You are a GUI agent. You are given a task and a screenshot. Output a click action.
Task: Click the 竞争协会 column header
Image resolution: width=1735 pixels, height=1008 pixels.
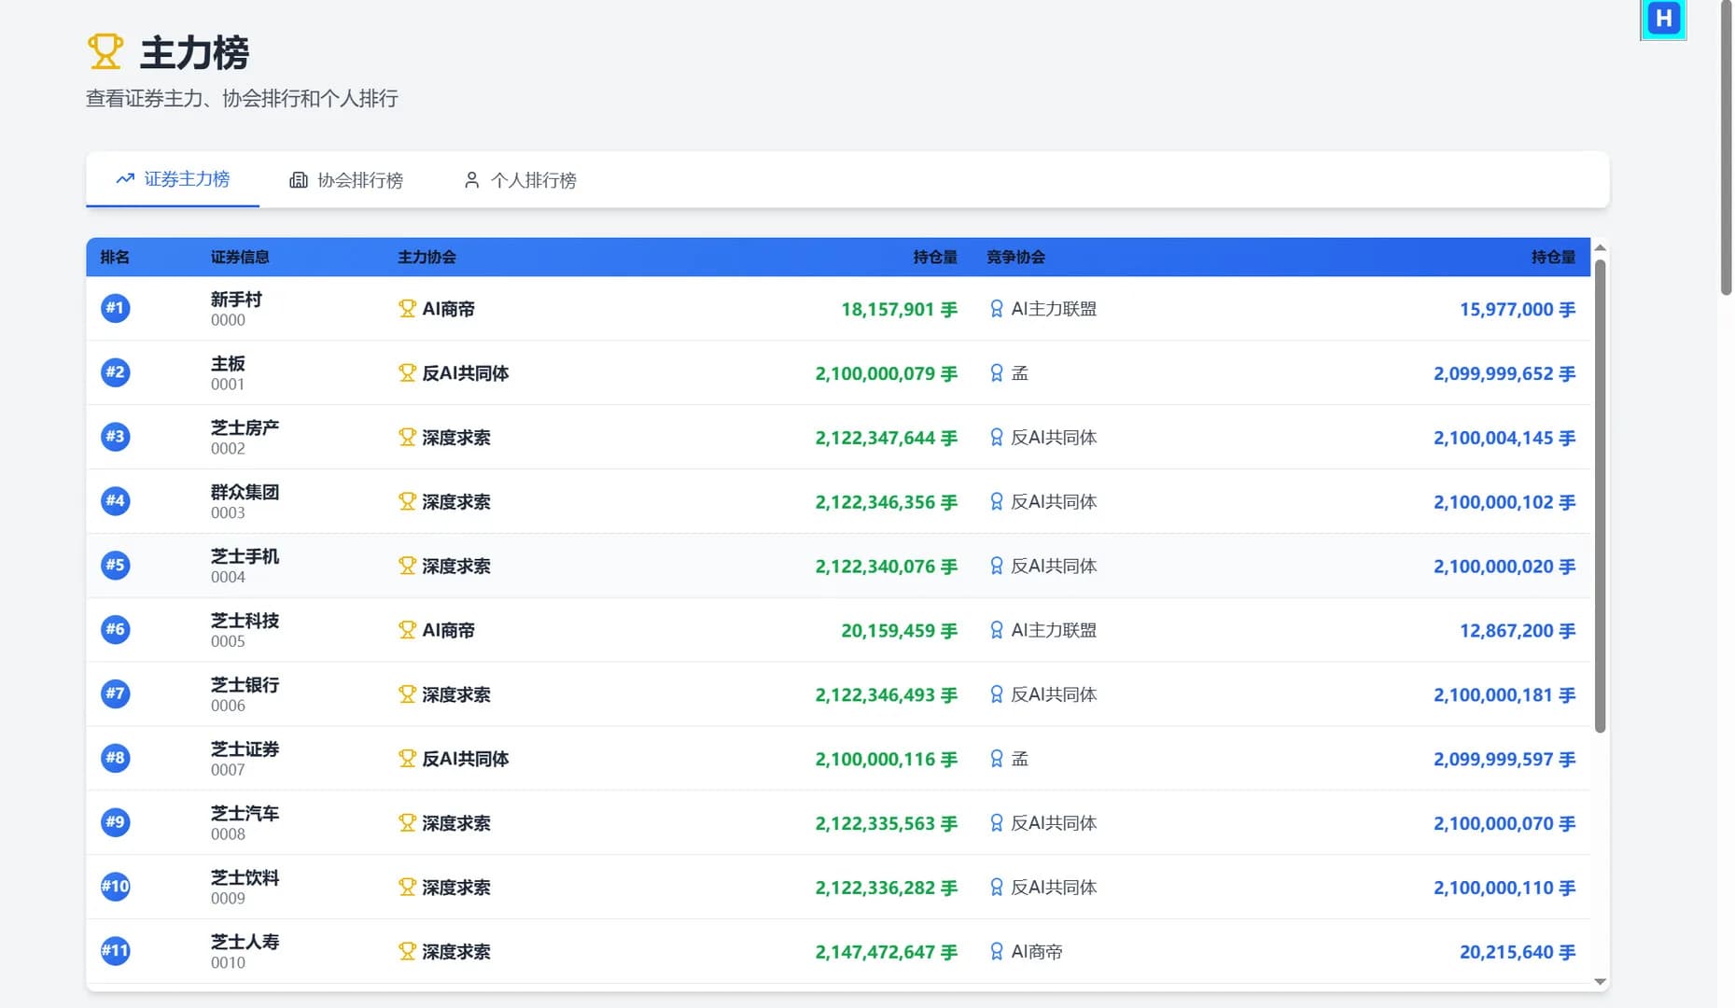click(x=1016, y=257)
